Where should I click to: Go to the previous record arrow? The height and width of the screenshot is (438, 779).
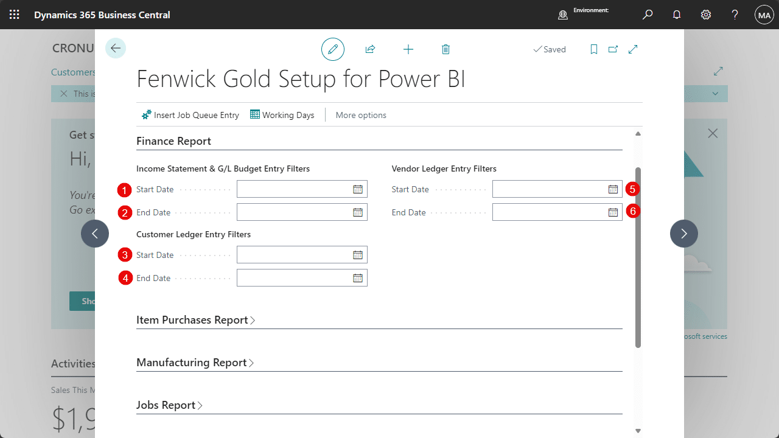coord(95,234)
